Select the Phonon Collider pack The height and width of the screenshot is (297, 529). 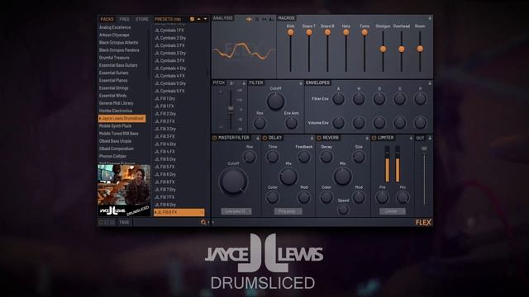[x=112, y=156]
